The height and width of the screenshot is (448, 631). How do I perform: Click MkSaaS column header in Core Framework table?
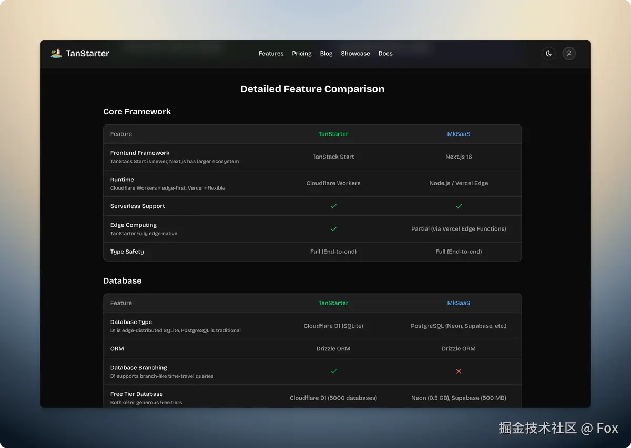[459, 134]
